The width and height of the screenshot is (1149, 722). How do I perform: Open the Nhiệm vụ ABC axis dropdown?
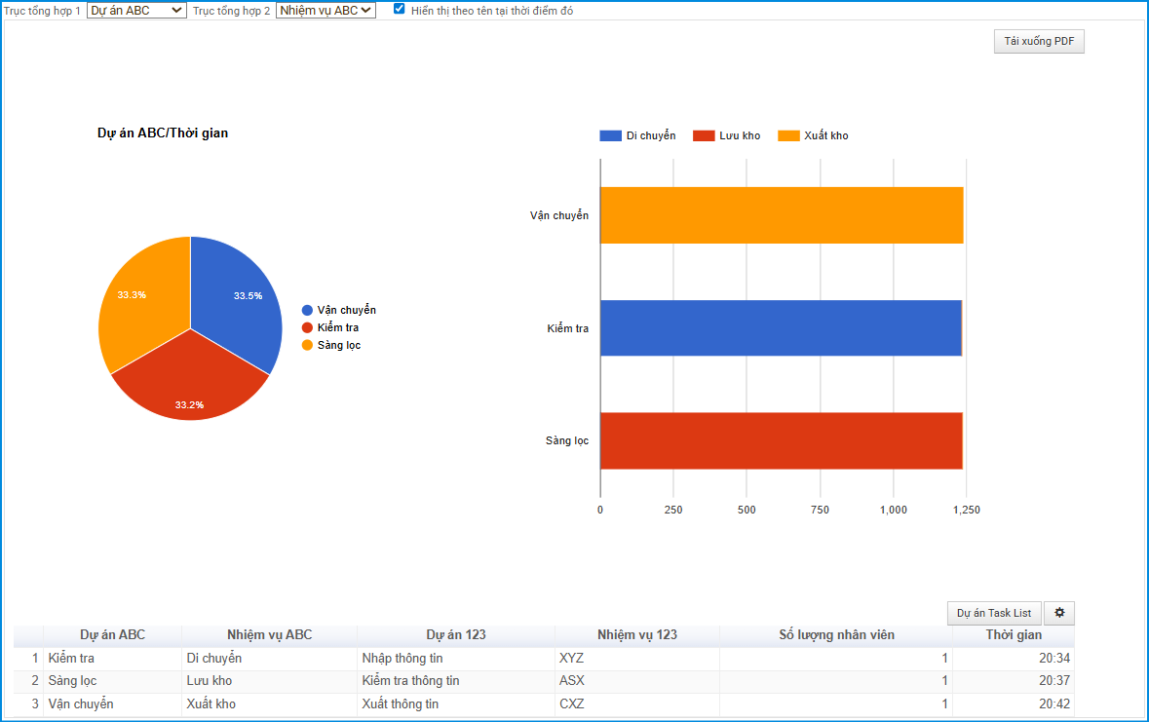325,11
